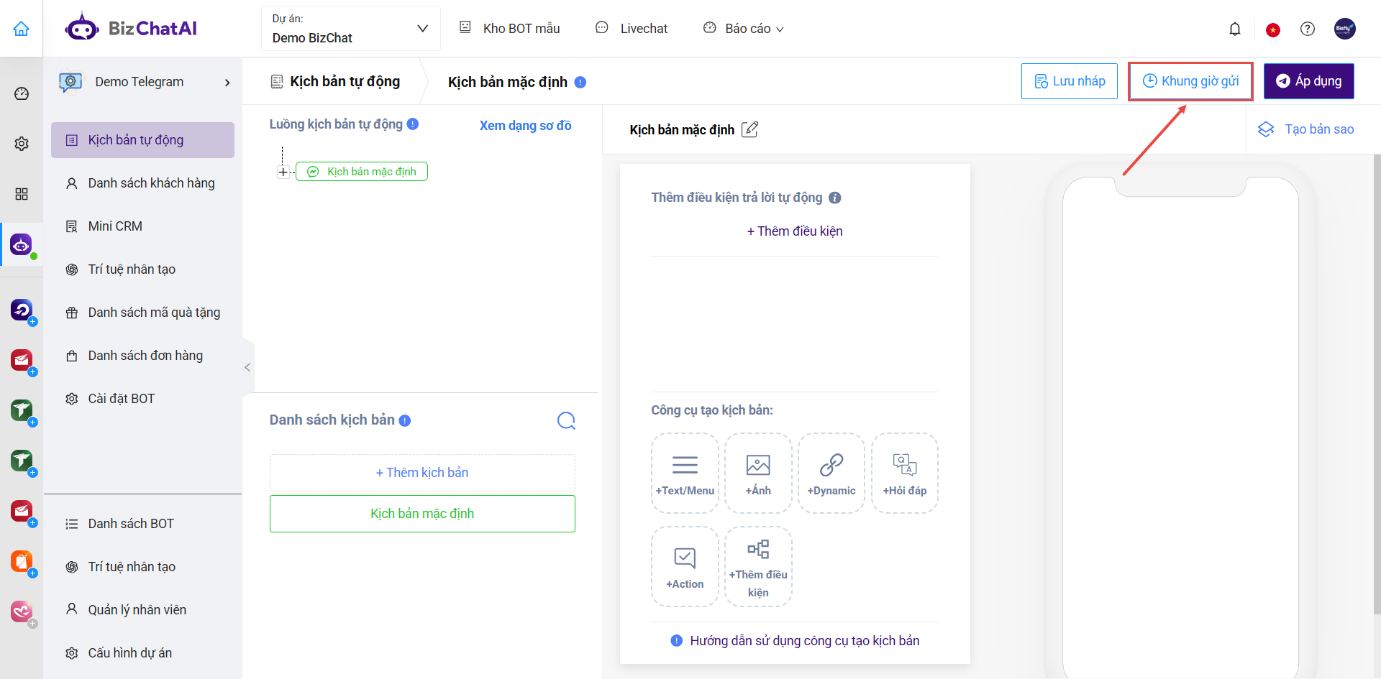
Task: Open Hướng dẫn sử dụng công cụ tạo kịch bản
Action: coord(795,641)
